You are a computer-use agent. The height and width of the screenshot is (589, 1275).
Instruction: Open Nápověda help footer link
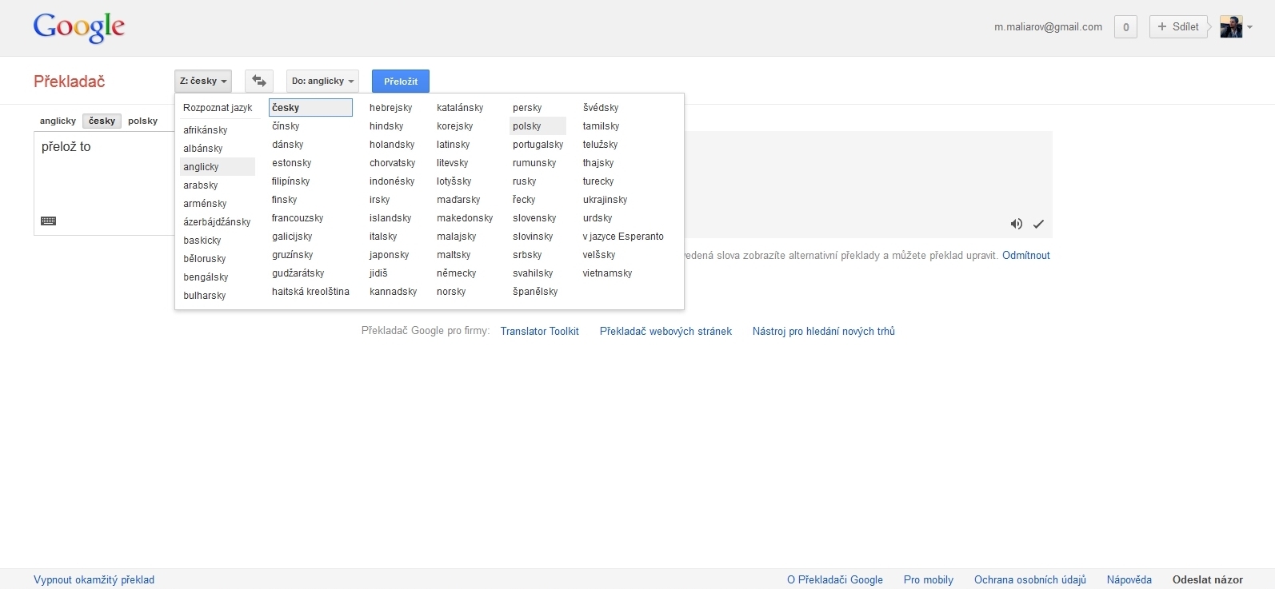pos(1129,580)
